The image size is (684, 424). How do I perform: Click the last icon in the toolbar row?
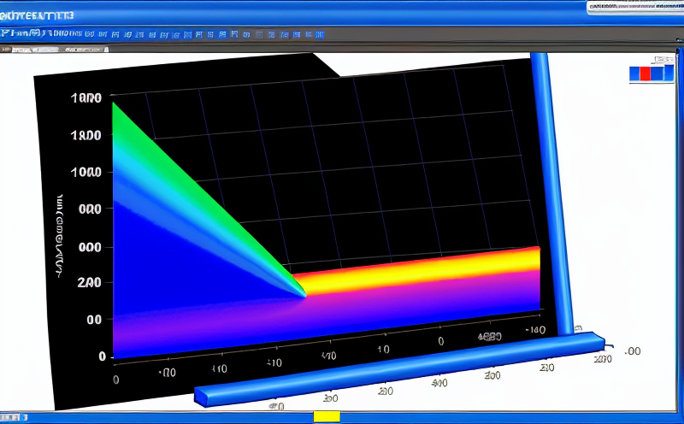click(320, 34)
